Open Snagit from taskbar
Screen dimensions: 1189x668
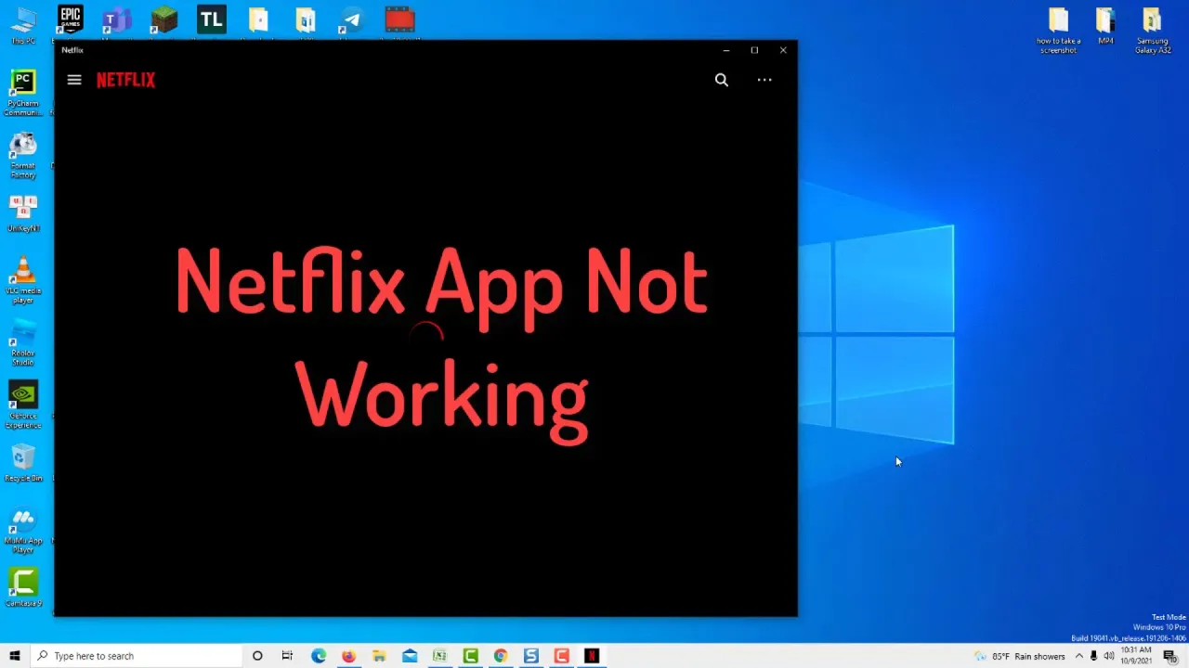coord(530,656)
